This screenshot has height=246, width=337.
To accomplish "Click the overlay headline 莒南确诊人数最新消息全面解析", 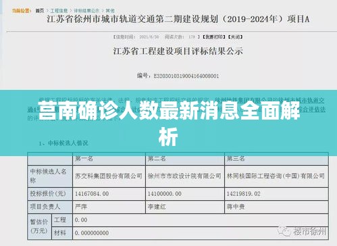I will (169, 123).
